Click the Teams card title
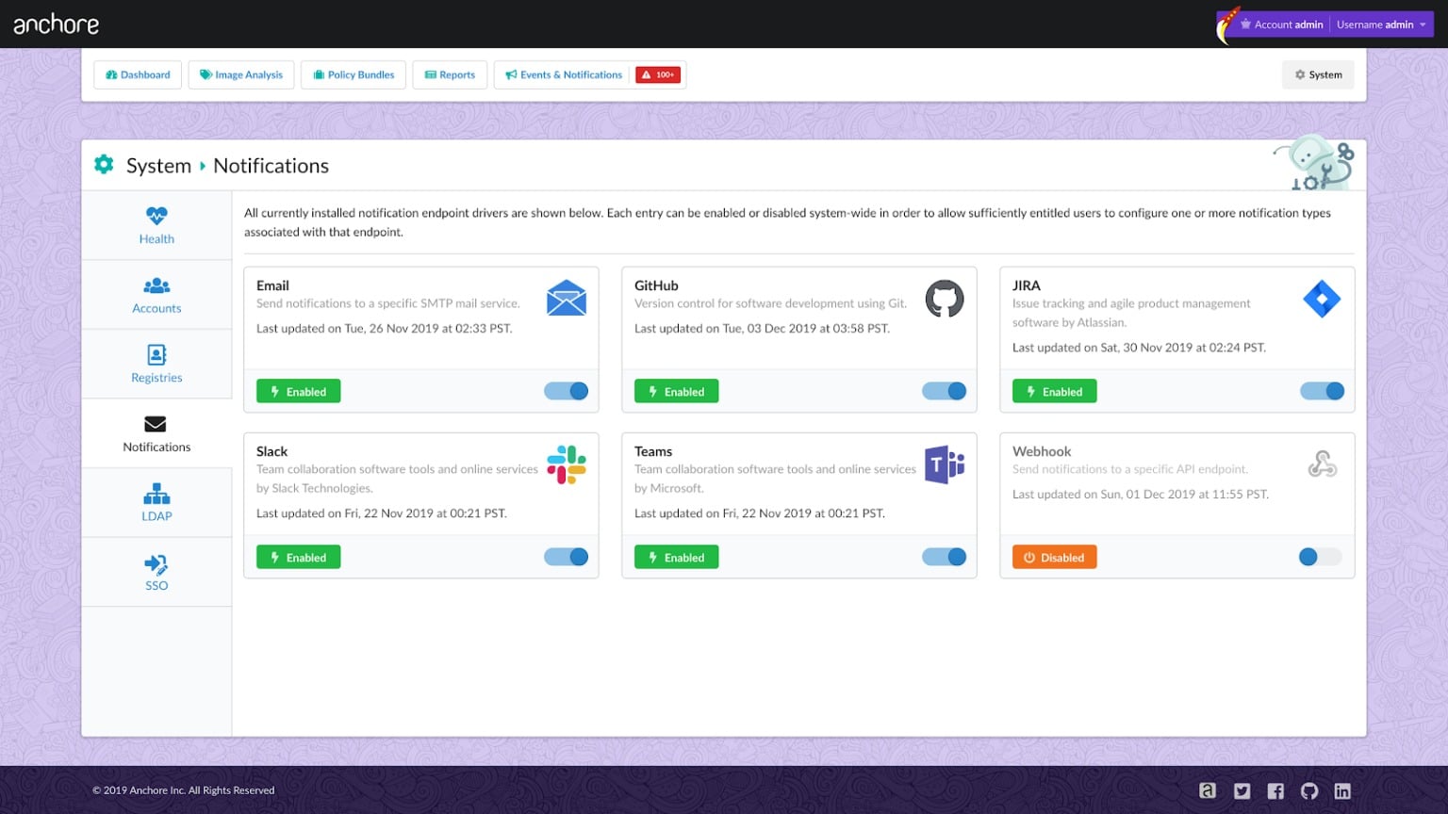The image size is (1448, 814). (x=653, y=451)
